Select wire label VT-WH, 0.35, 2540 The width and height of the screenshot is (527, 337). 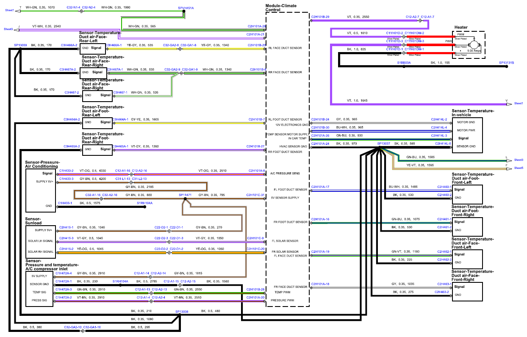tap(46, 26)
